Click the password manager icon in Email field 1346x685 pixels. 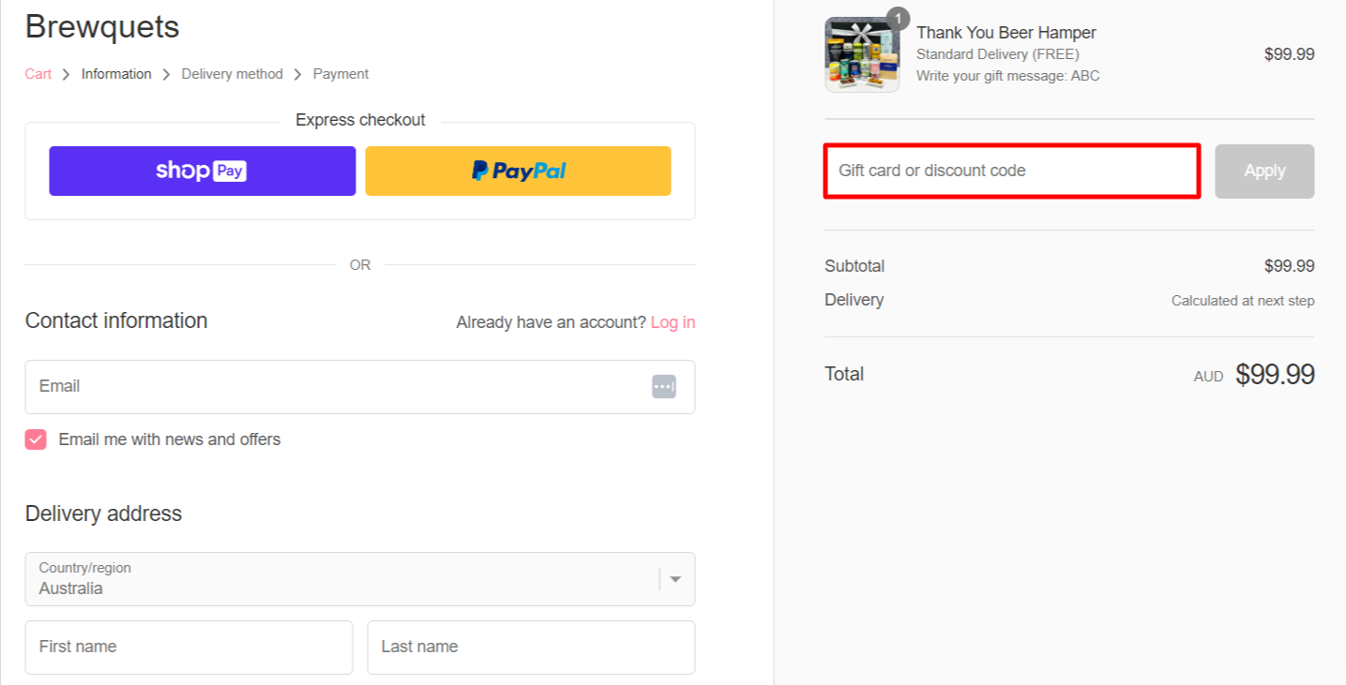[663, 386]
